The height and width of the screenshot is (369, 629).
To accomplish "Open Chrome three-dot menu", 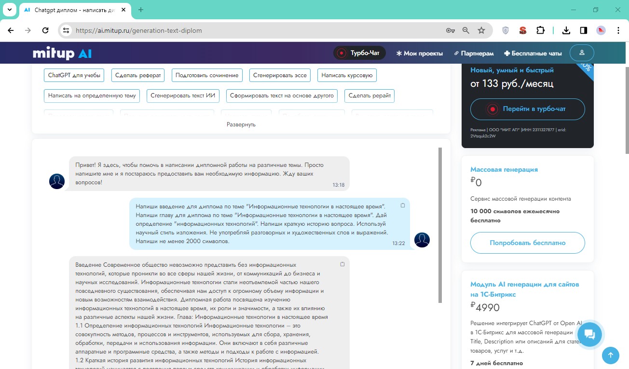I will [618, 30].
